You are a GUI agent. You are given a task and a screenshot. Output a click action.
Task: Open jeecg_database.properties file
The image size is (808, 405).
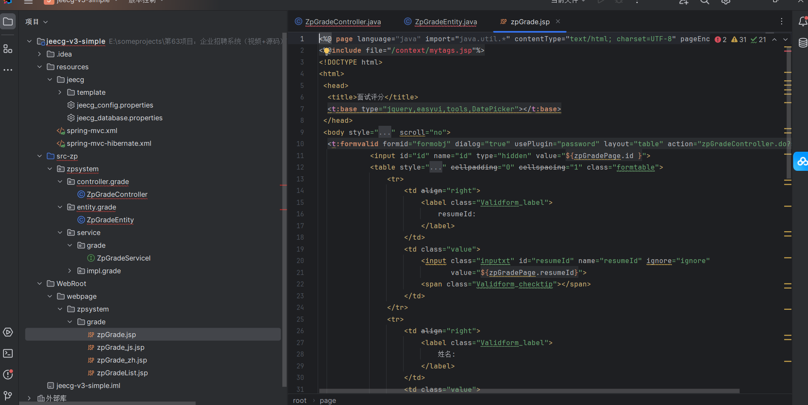pyautogui.click(x=119, y=118)
